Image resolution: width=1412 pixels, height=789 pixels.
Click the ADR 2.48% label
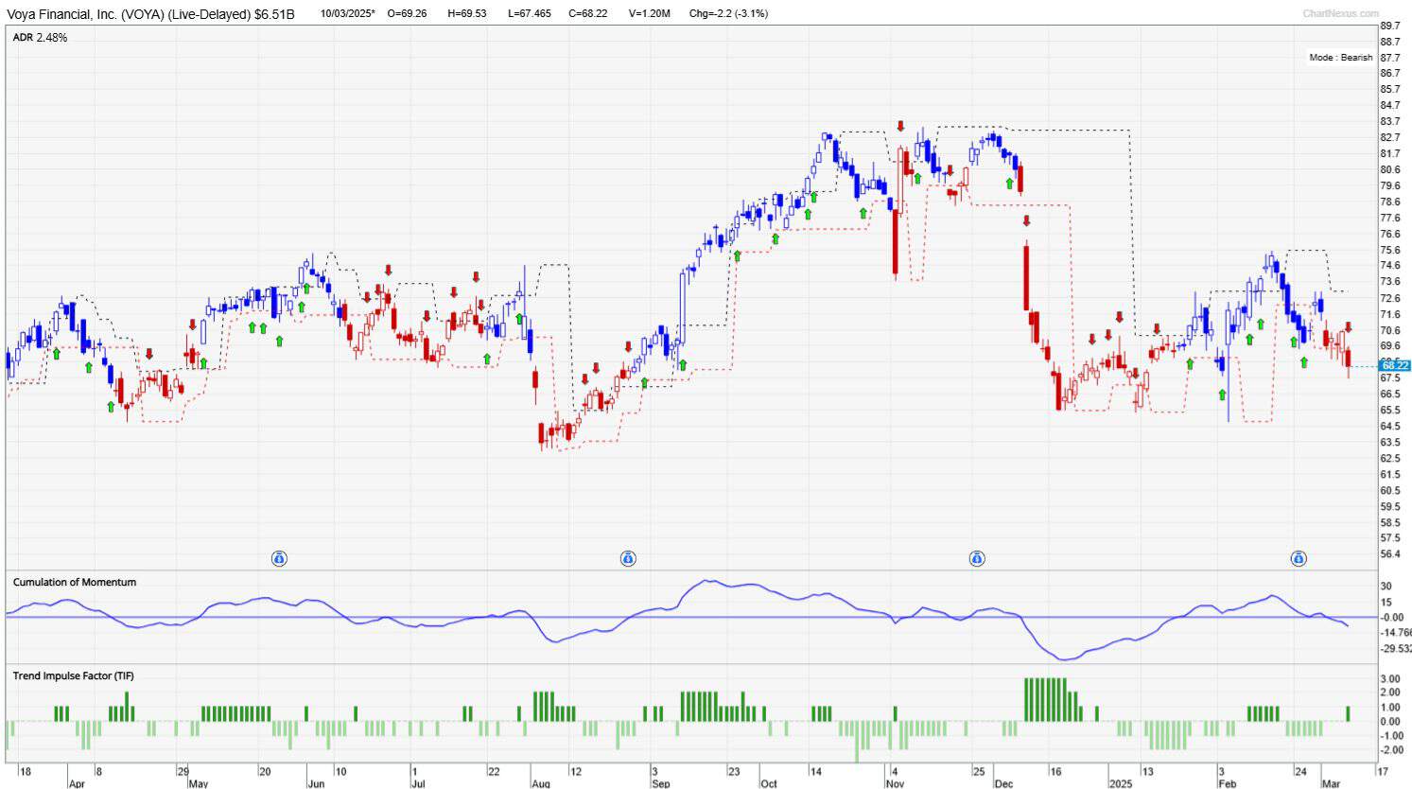pos(40,38)
